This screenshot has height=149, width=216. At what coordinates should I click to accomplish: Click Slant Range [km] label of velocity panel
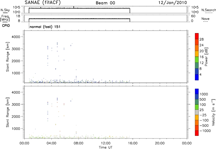coord(8,112)
